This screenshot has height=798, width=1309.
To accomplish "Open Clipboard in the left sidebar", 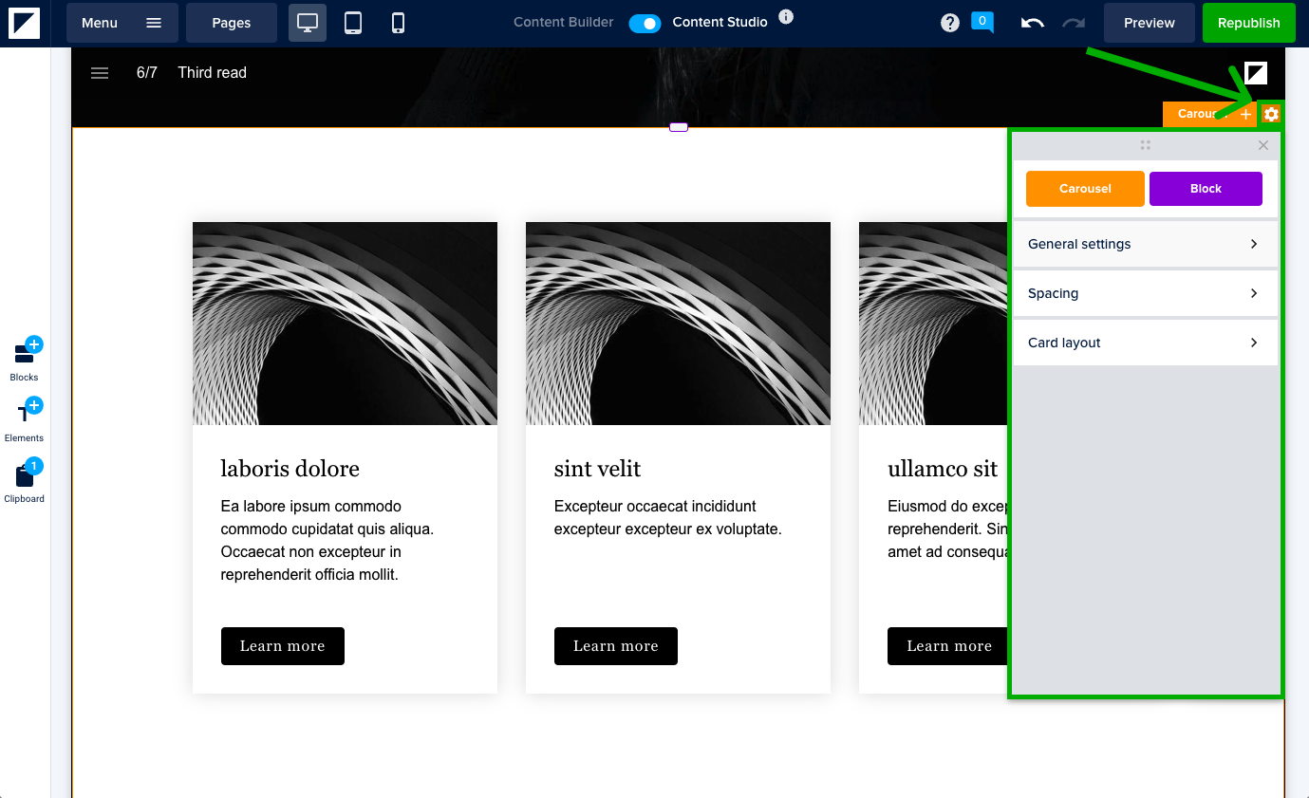I will tap(25, 481).
